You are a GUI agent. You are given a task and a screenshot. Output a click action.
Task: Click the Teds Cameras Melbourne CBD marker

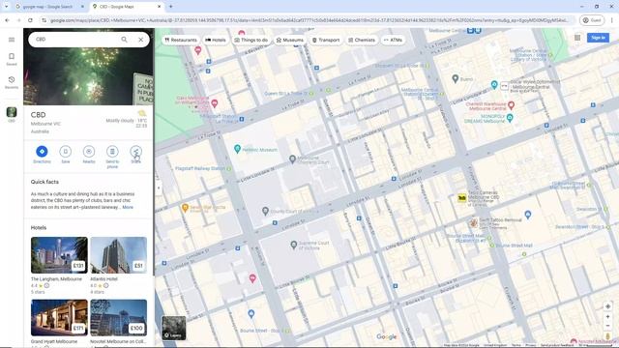[x=462, y=197]
